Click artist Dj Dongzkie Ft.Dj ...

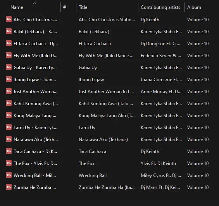(160, 44)
